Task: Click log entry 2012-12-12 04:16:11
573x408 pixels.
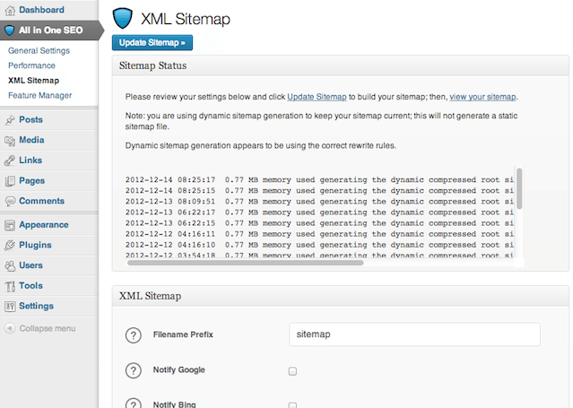Action: (x=319, y=234)
